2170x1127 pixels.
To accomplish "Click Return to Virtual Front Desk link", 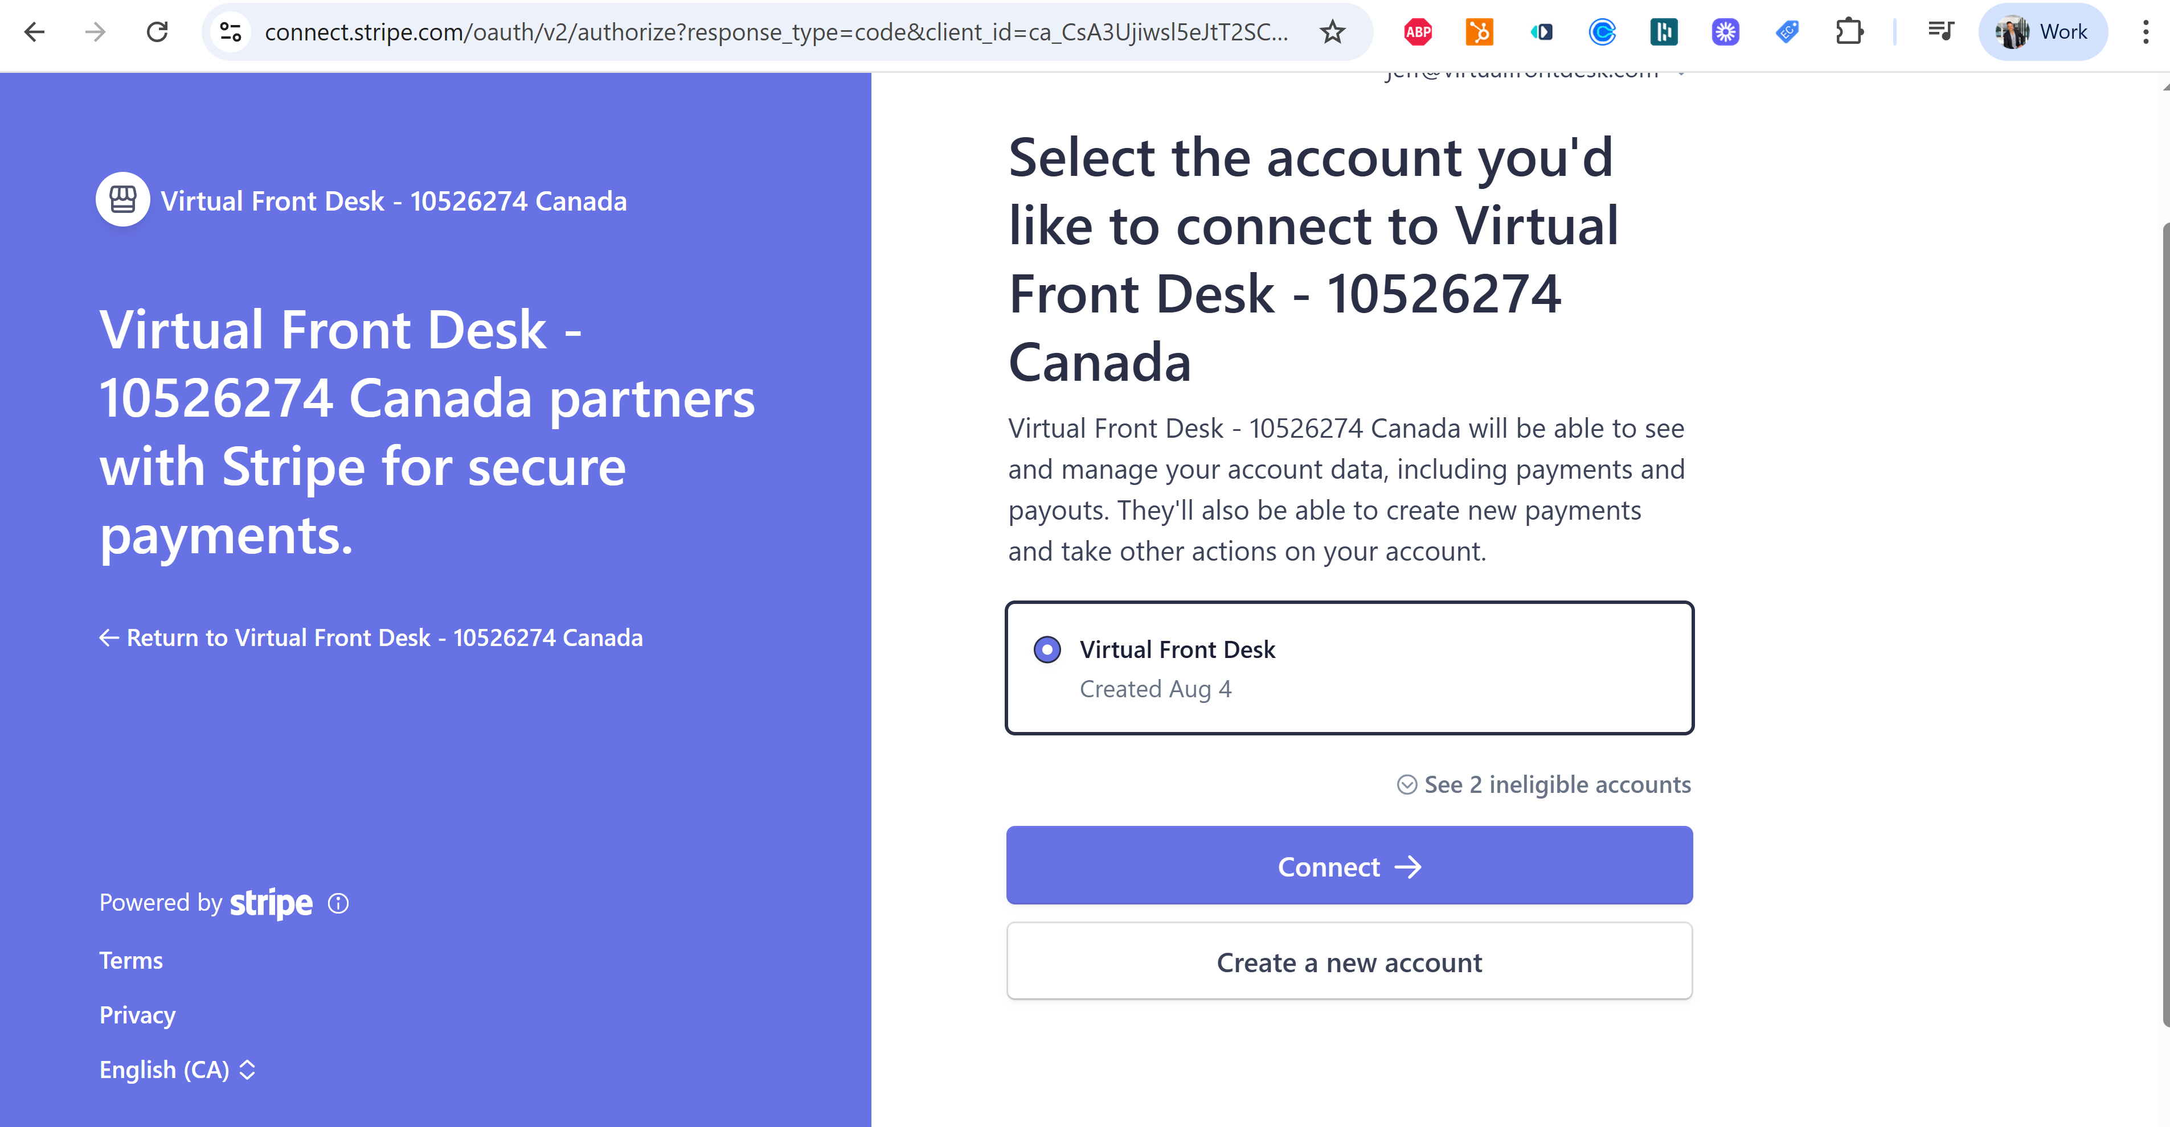I will [x=371, y=638].
